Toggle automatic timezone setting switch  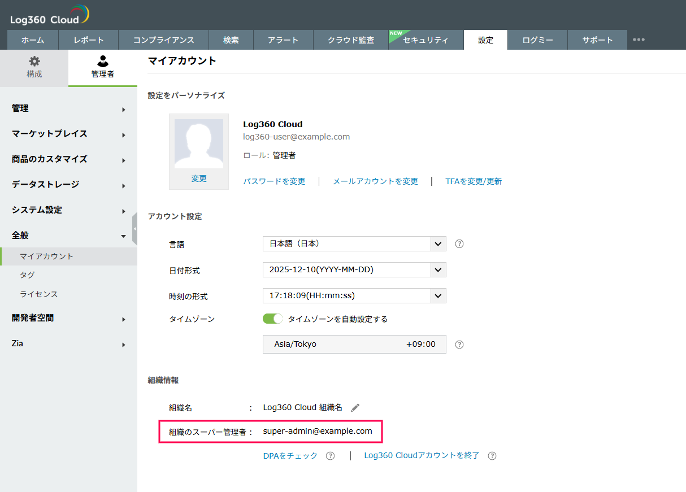click(x=272, y=319)
